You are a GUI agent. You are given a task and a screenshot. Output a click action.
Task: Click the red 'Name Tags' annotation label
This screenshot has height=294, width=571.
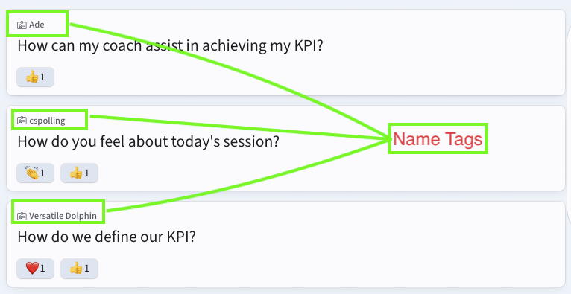438,139
